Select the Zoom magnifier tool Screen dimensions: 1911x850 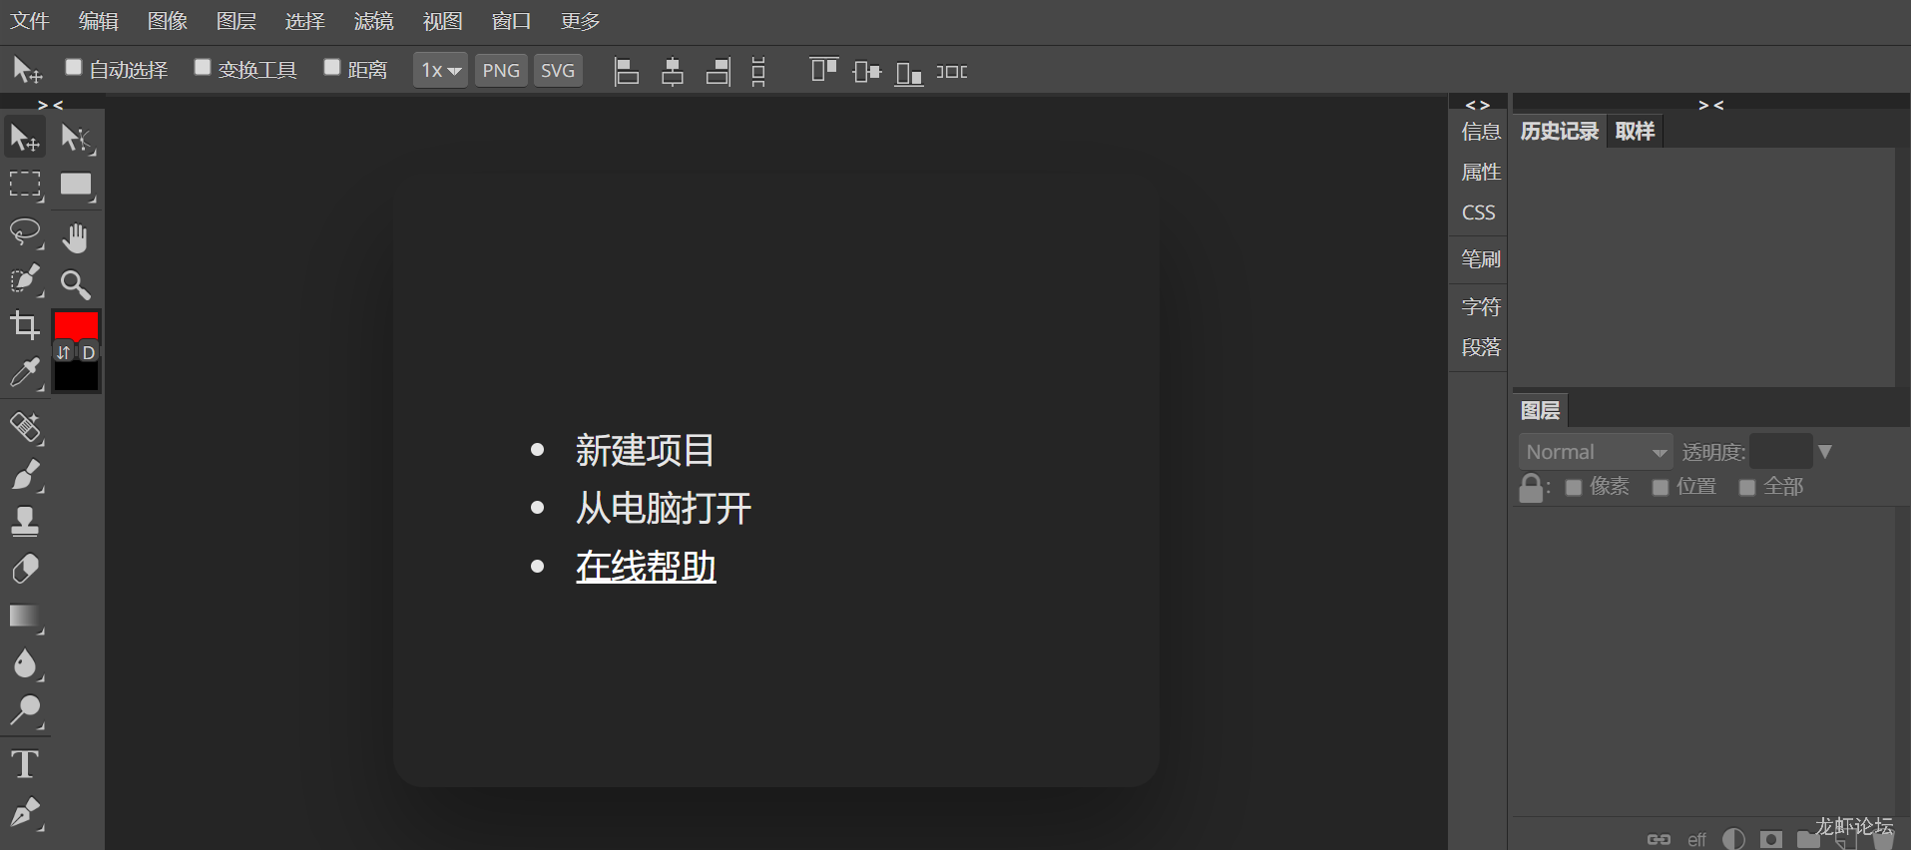76,284
